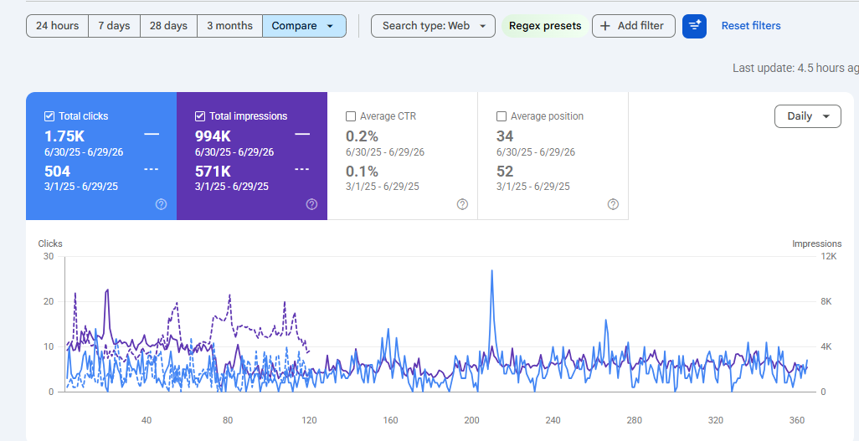This screenshot has height=441, width=859.
Task: Enable the Average CTR checkbox
Action: point(351,116)
